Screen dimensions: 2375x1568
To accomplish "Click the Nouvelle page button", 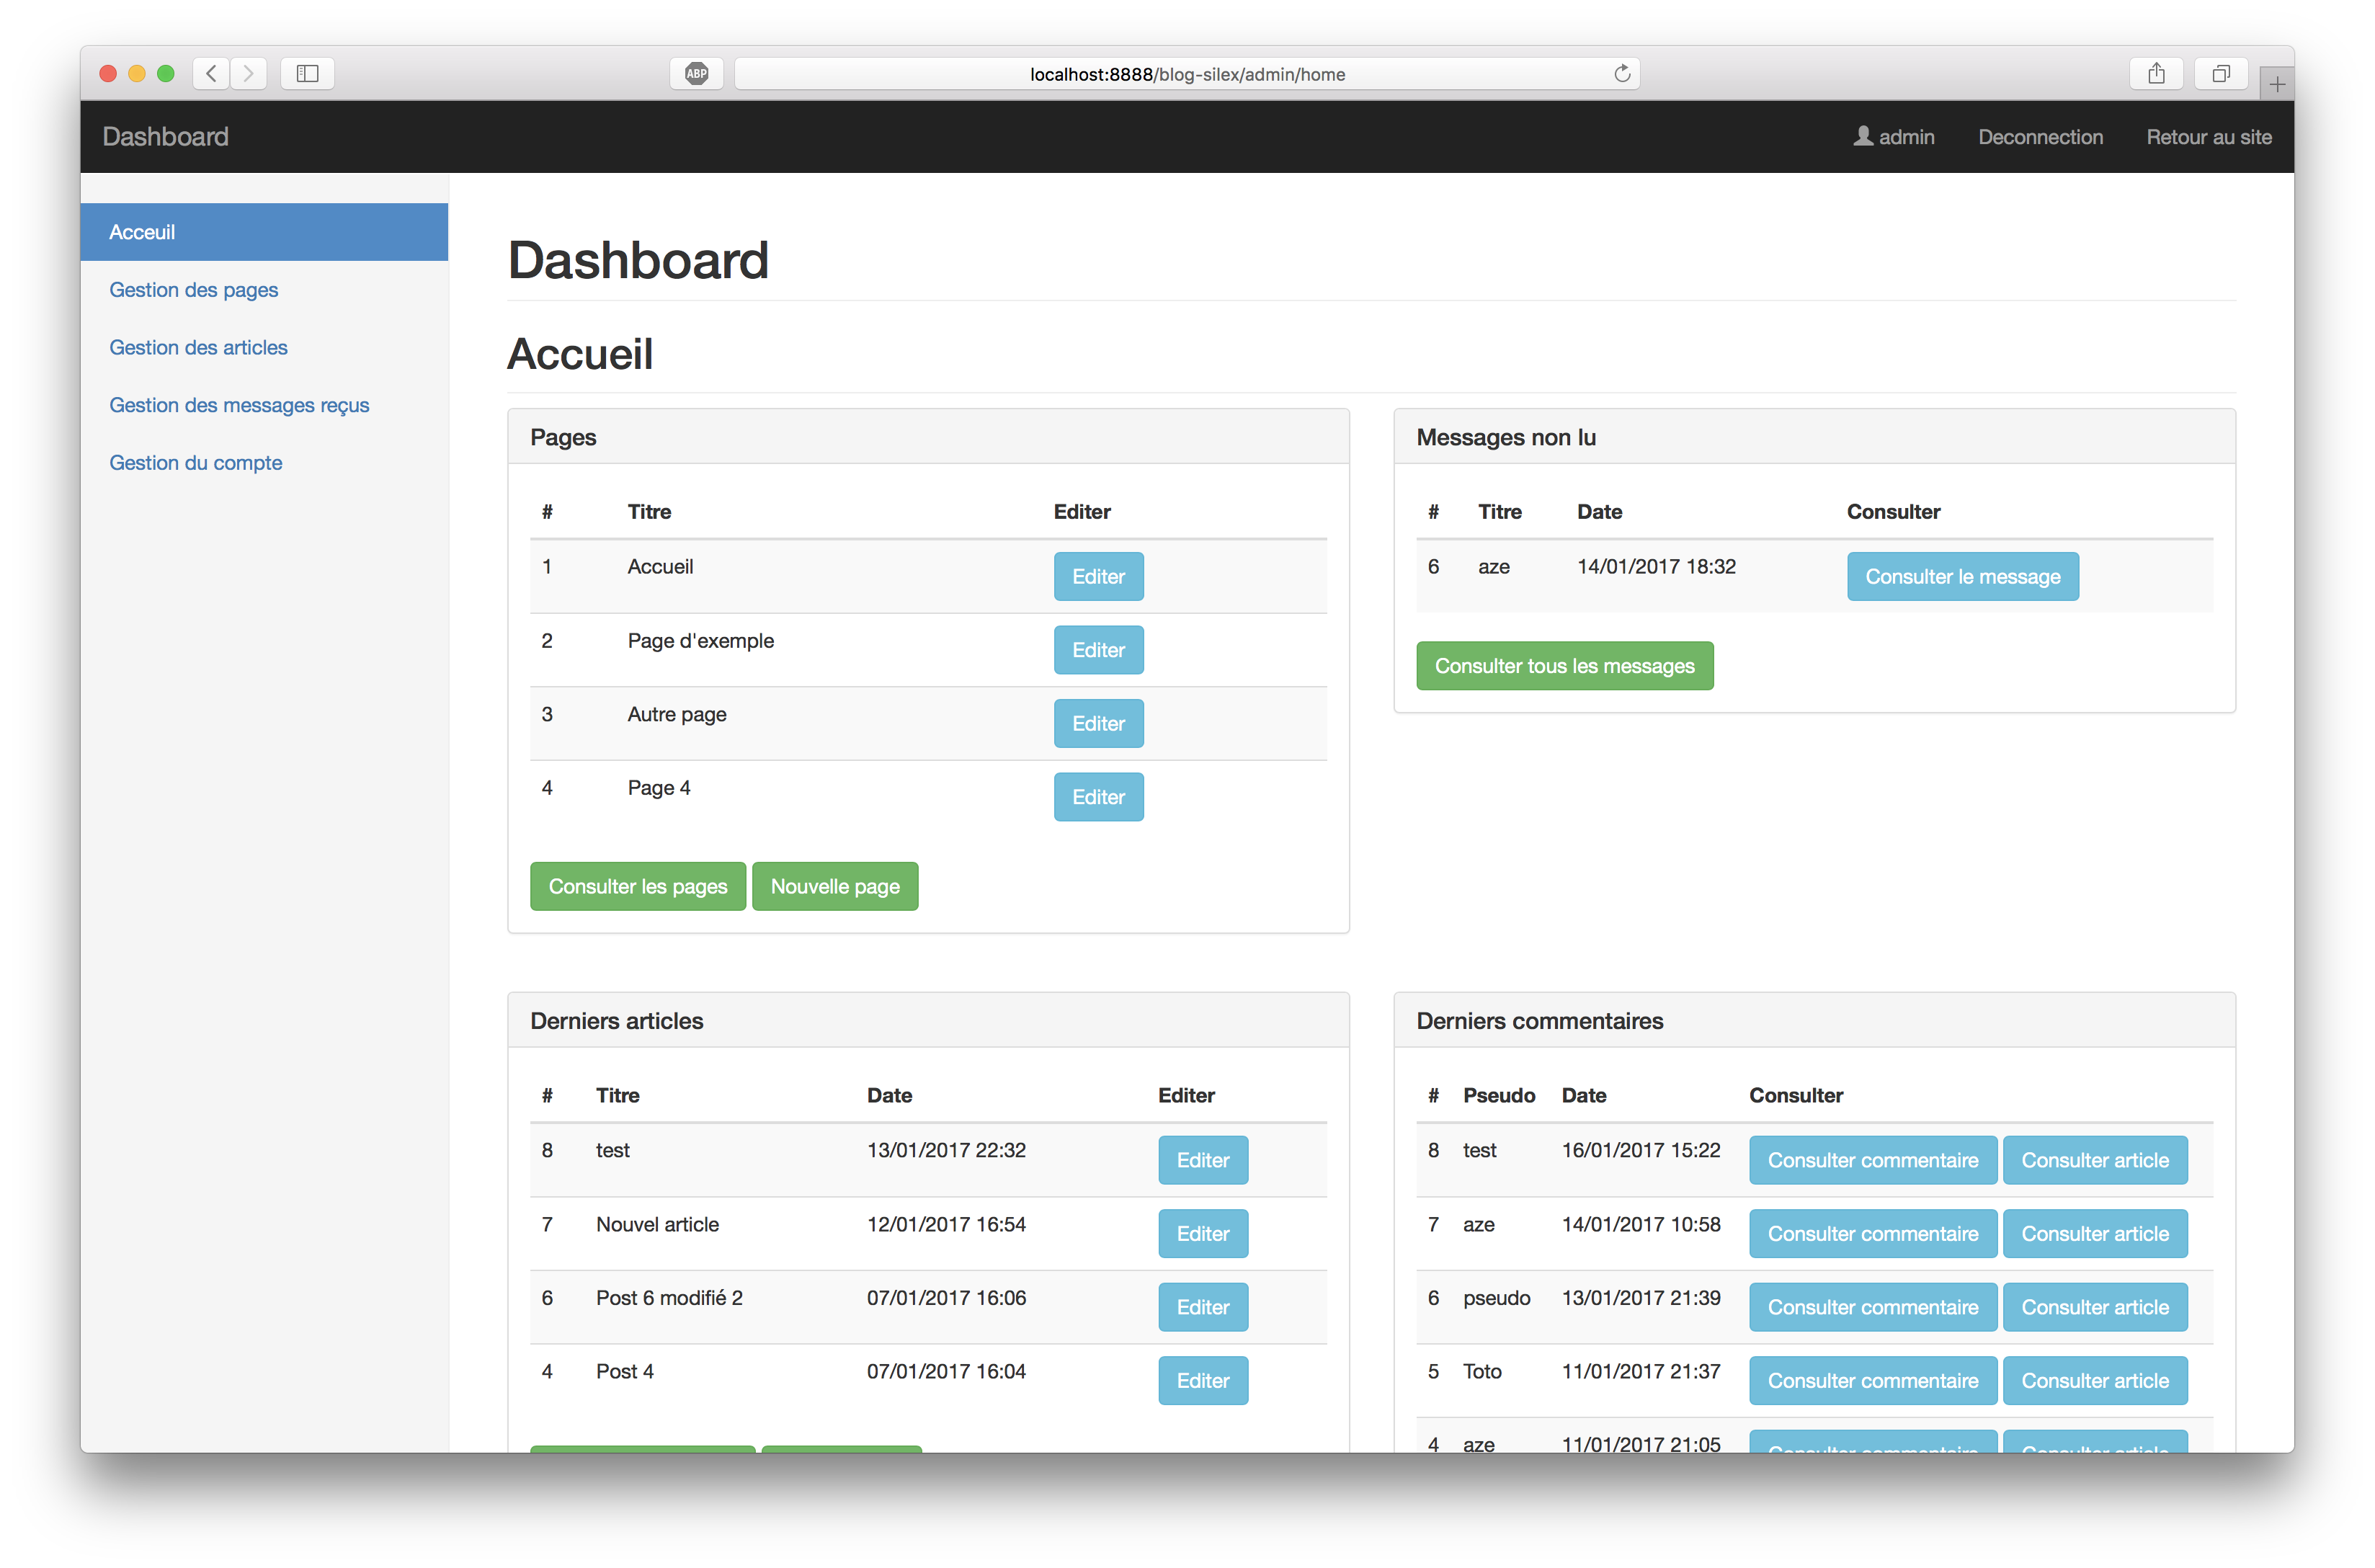I will coord(834,886).
